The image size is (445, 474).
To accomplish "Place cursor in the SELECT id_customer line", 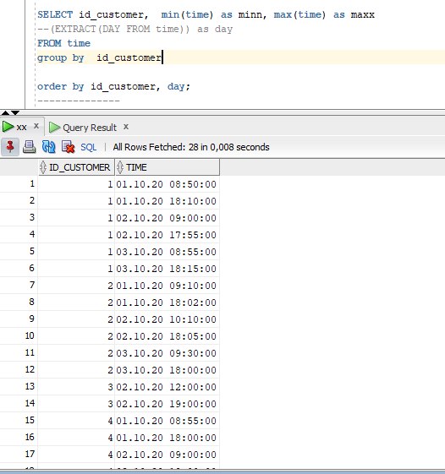I will pyautogui.click(x=206, y=14).
